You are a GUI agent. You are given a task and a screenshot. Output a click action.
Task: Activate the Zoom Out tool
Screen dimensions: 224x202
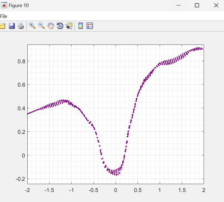point(41,26)
